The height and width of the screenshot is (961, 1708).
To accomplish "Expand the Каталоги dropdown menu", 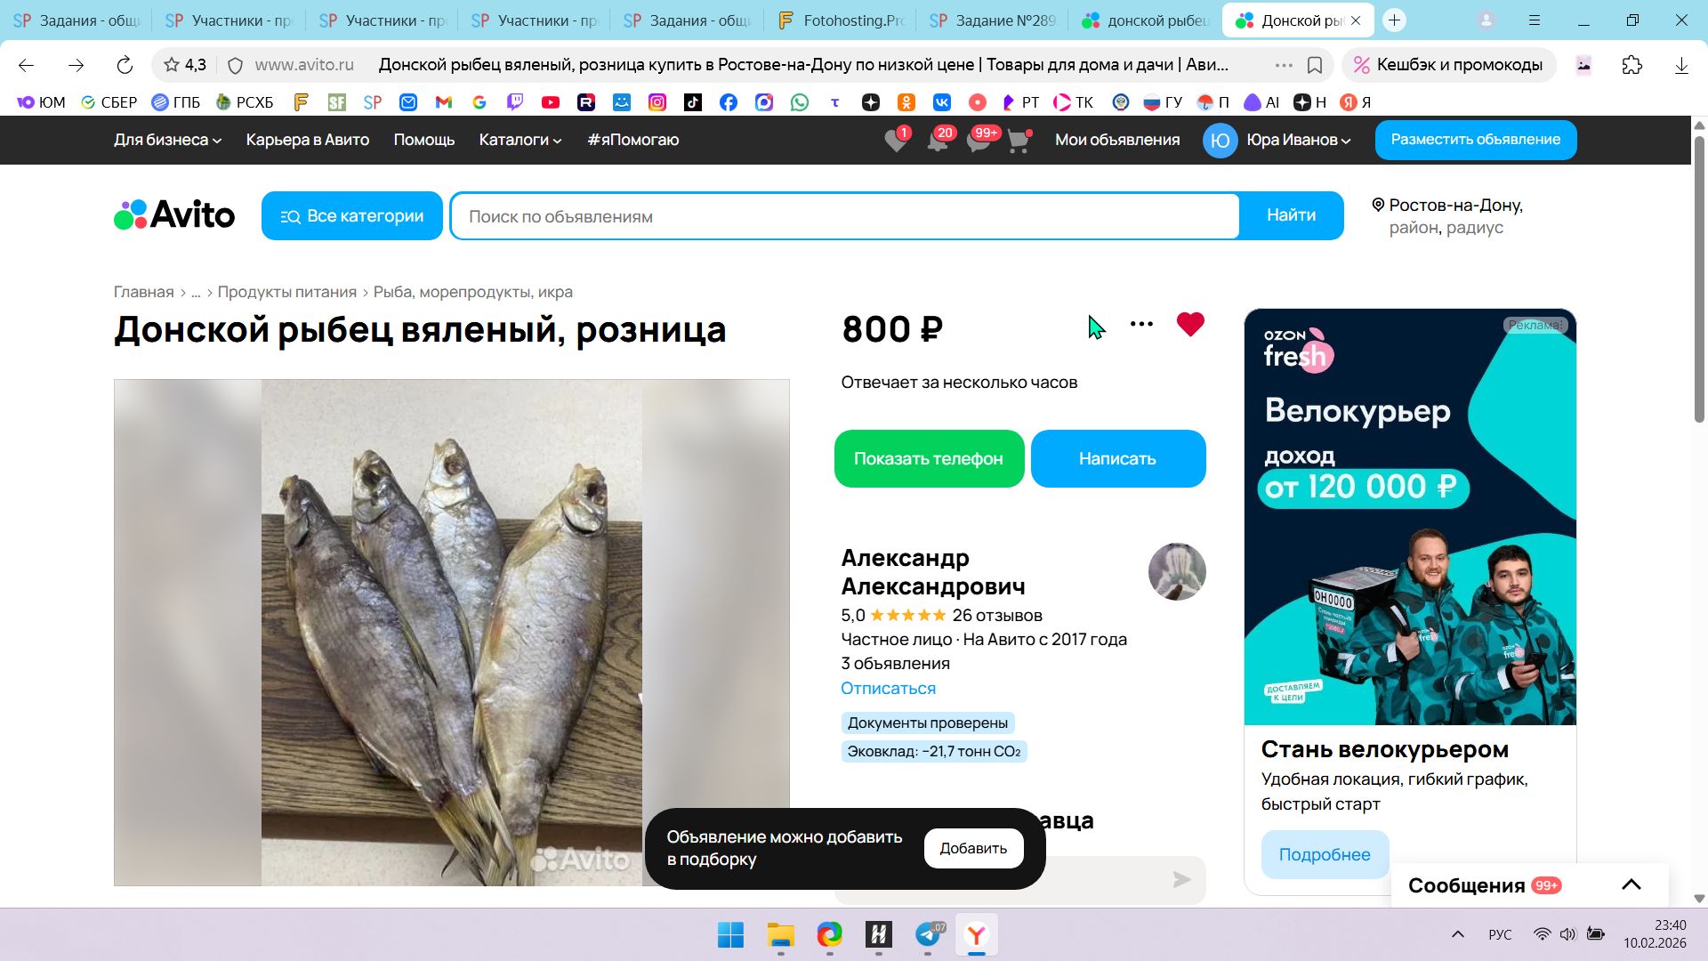I will point(520,140).
